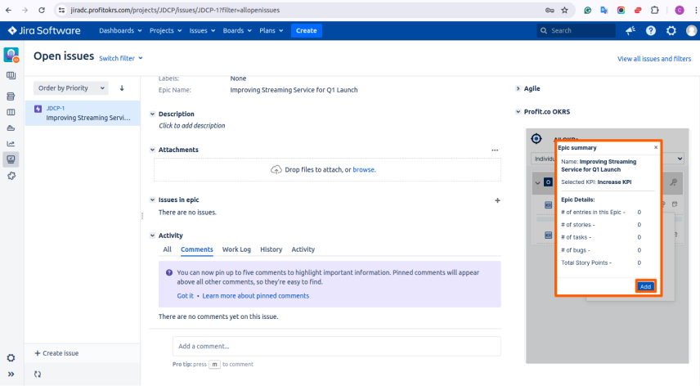The width and height of the screenshot is (700, 386).
Task: Open the Kanban board sidebar icon
Action: (x=11, y=75)
